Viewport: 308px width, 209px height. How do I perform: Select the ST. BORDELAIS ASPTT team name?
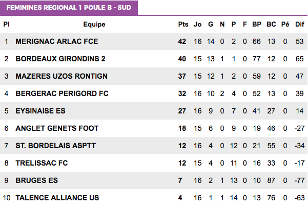pyautogui.click(x=55, y=146)
